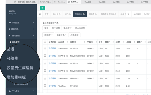Image resolution: width=151 pixels, height=95 pixels.
Task: Sort the table by 中转港 column arrows
Action: click(x=96, y=42)
